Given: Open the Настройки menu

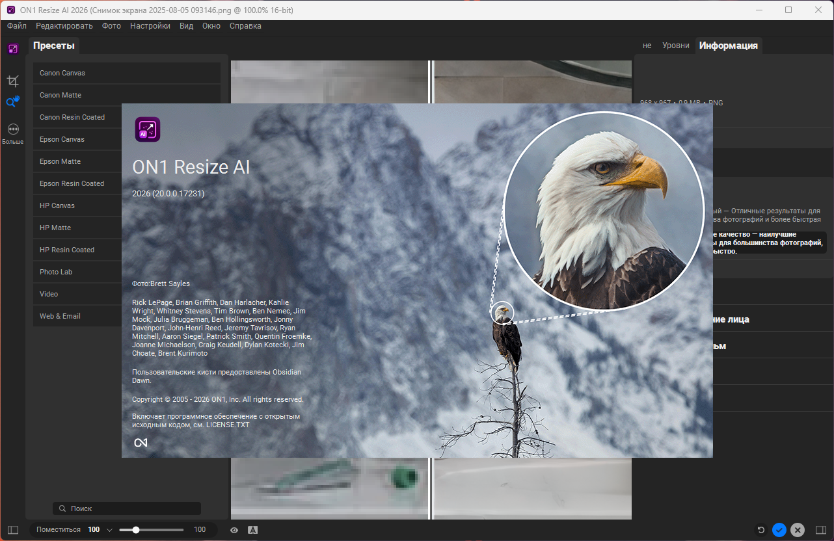Looking at the screenshot, I should 150,26.
